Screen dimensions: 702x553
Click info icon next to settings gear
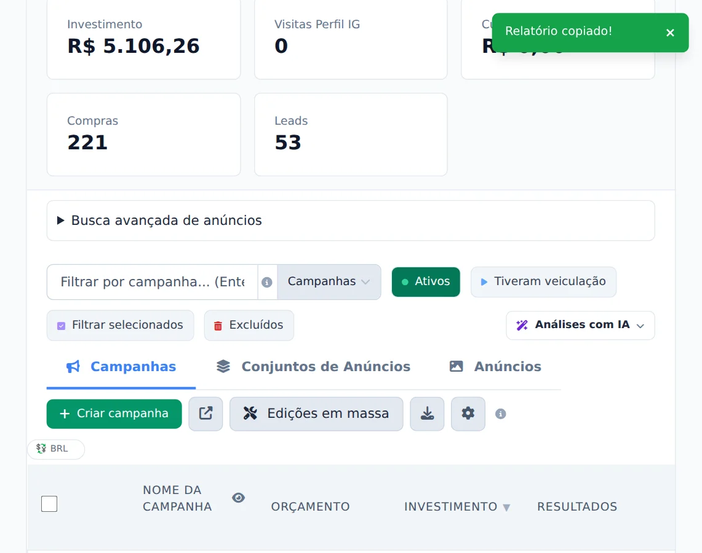[x=501, y=414]
